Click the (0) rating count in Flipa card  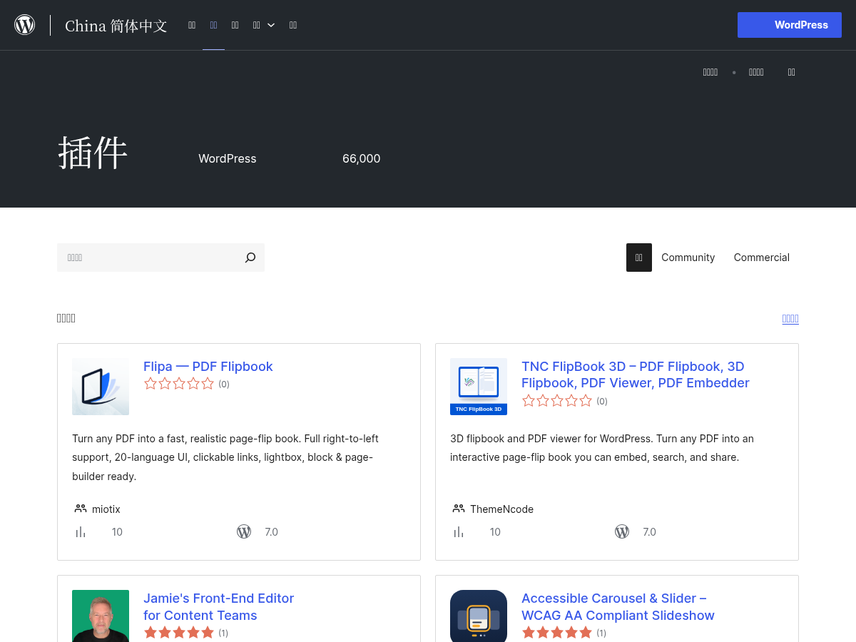pyautogui.click(x=224, y=384)
